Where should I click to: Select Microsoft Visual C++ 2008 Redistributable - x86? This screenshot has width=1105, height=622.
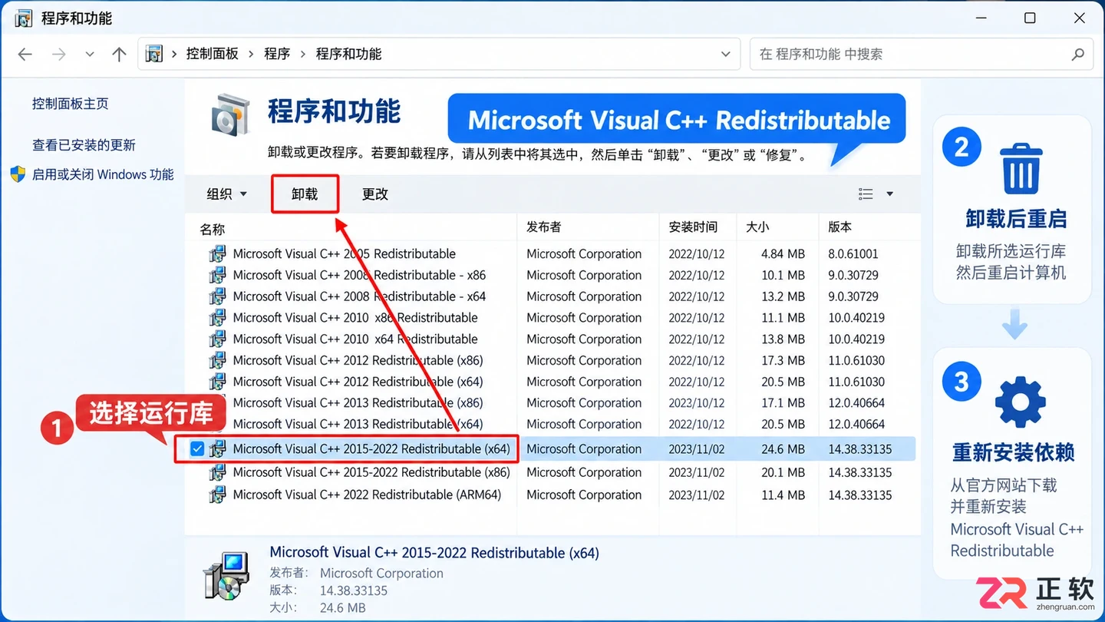[359, 275]
